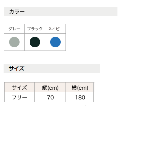Click the グレー label cell
This screenshot has height=163, width=163.
click(x=14, y=29)
